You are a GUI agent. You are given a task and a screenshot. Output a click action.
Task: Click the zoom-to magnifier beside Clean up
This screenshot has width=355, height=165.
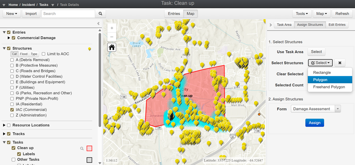[x=82, y=148]
